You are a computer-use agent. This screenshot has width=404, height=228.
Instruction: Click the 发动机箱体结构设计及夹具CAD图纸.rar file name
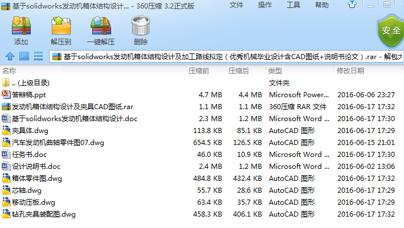[x=73, y=107]
